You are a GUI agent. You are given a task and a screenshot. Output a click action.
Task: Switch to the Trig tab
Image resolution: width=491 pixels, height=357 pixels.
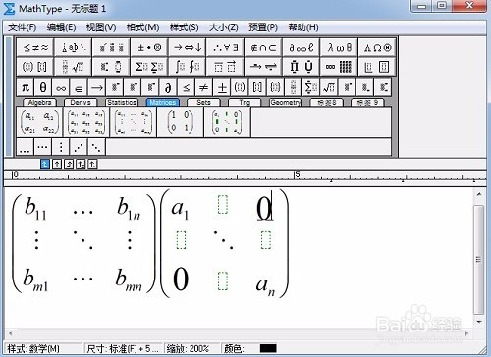245,103
